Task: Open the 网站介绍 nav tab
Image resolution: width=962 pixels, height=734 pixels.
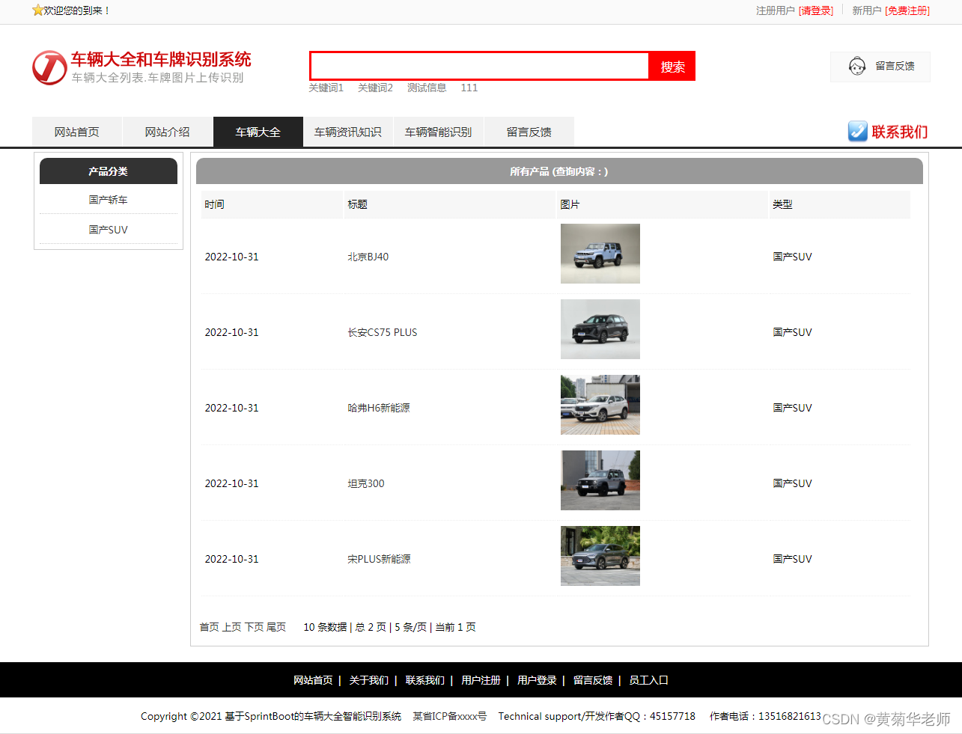Action: [168, 132]
